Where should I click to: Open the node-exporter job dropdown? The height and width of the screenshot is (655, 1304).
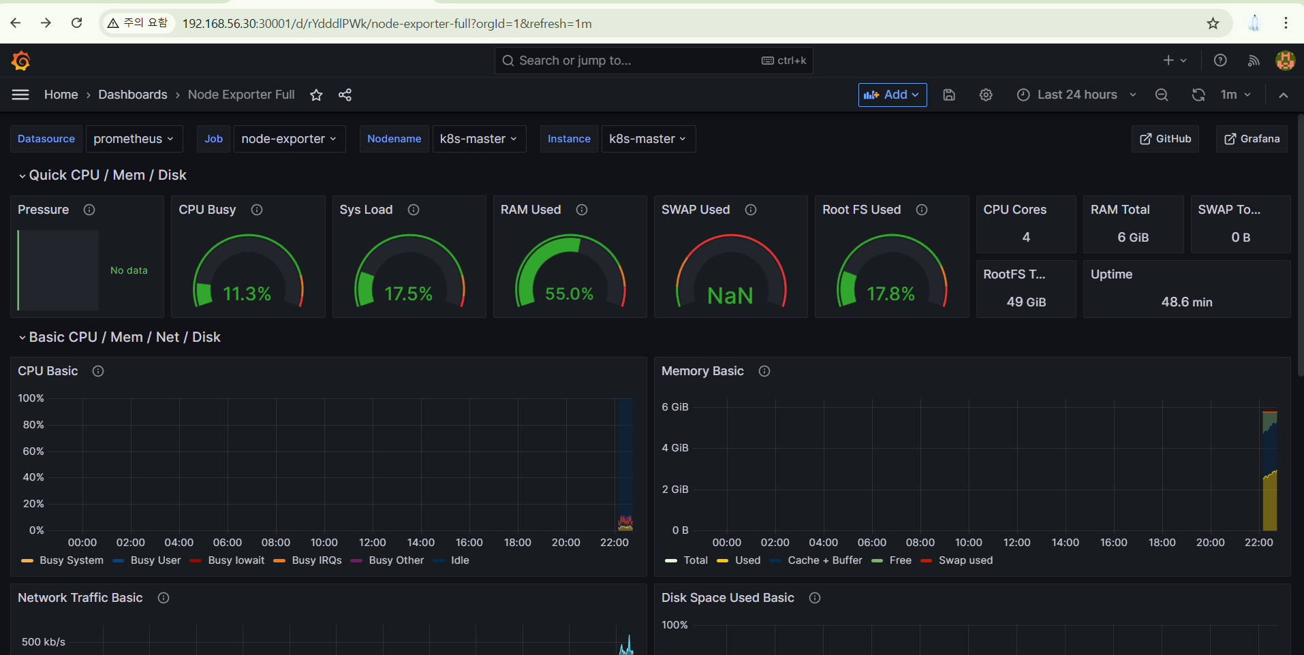289,139
